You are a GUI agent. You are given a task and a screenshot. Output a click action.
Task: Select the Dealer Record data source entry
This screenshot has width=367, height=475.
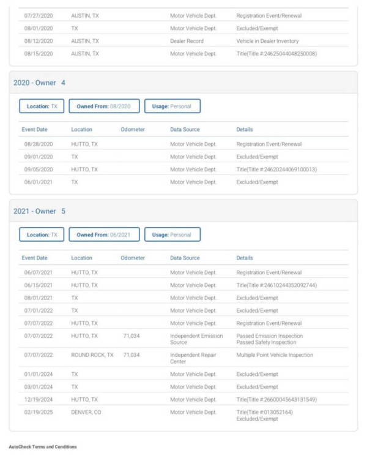pyautogui.click(x=187, y=41)
